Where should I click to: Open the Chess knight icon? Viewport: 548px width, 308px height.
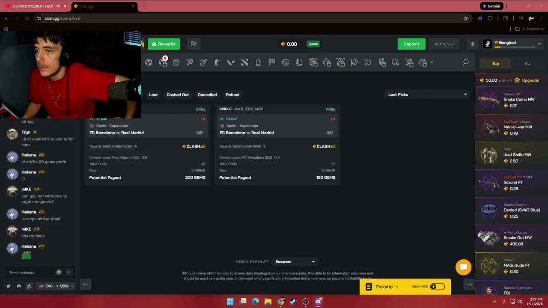tap(258, 62)
